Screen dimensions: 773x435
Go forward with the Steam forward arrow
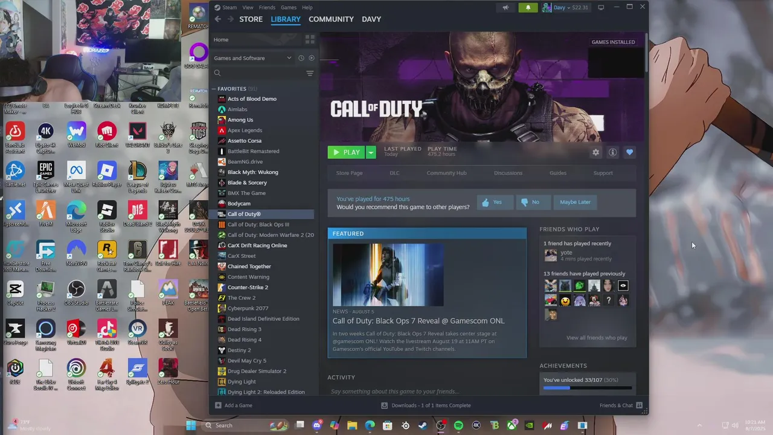coord(230,19)
